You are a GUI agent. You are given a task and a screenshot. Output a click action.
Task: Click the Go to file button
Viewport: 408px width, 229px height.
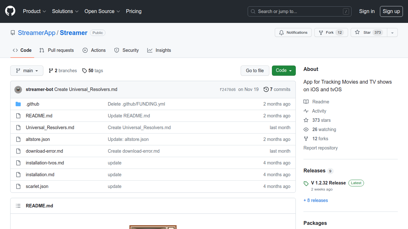(x=255, y=71)
